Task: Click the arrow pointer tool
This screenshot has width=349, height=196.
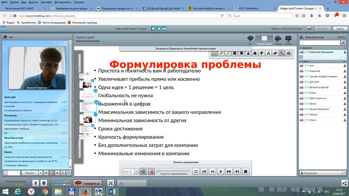Action: (282, 53)
